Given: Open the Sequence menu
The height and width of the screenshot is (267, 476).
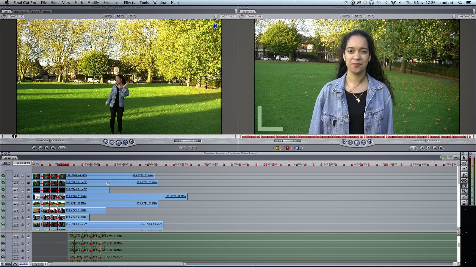Looking at the screenshot, I should pos(111,3).
